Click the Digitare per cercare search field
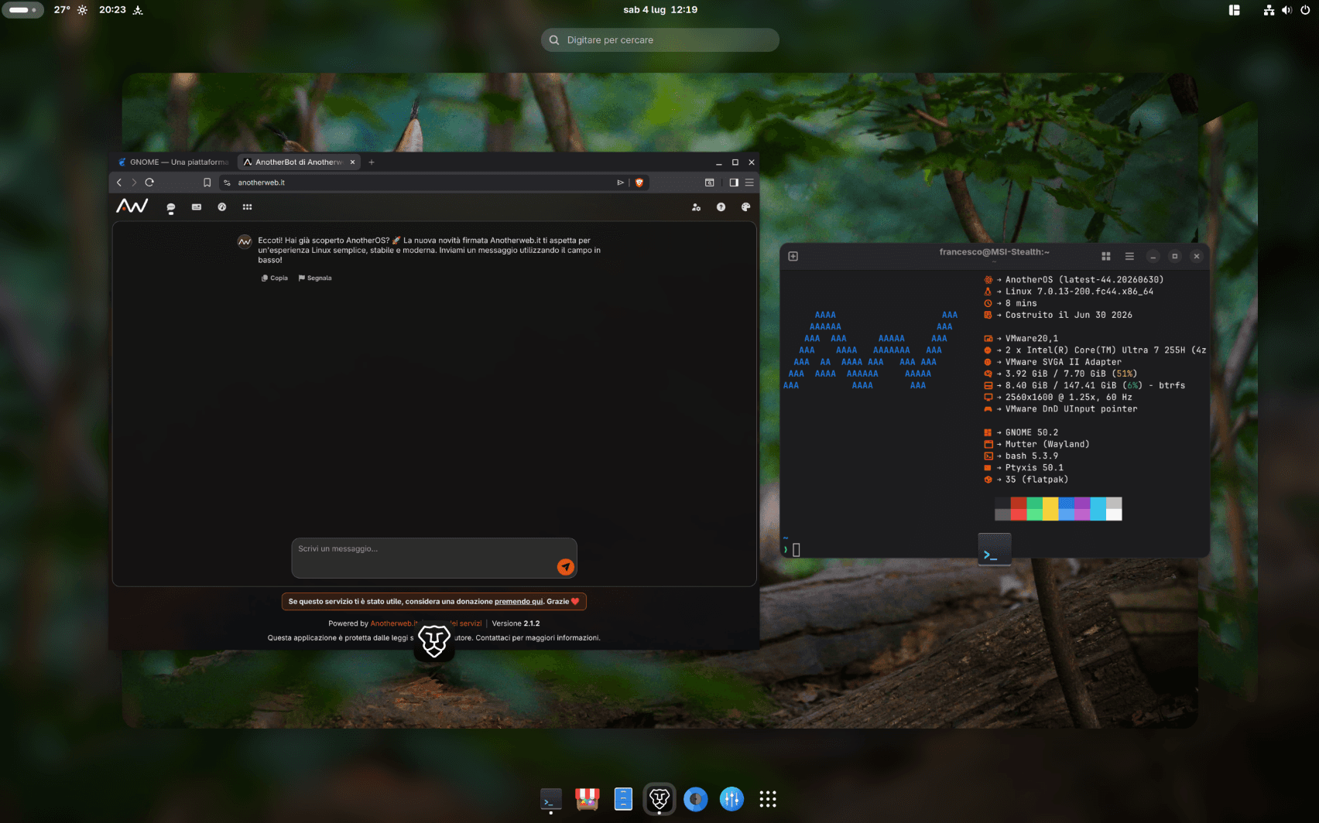Image resolution: width=1319 pixels, height=823 pixels. tap(660, 40)
